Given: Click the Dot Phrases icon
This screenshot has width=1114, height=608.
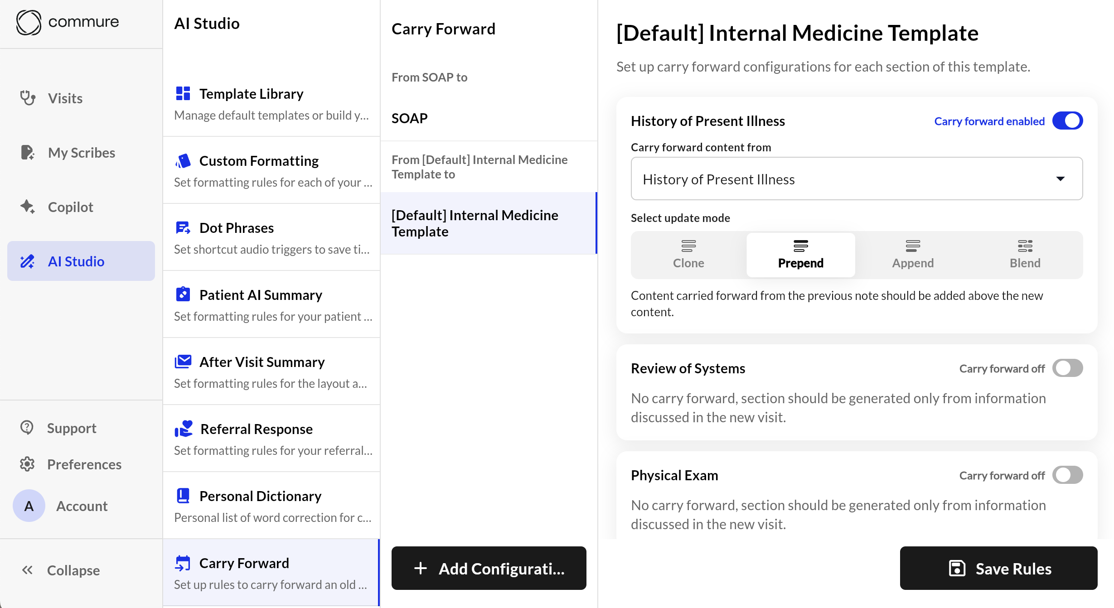Looking at the screenshot, I should 183,227.
